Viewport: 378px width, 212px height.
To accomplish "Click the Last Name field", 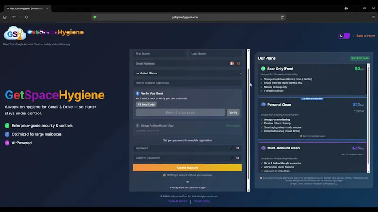I will [x=215, y=54].
